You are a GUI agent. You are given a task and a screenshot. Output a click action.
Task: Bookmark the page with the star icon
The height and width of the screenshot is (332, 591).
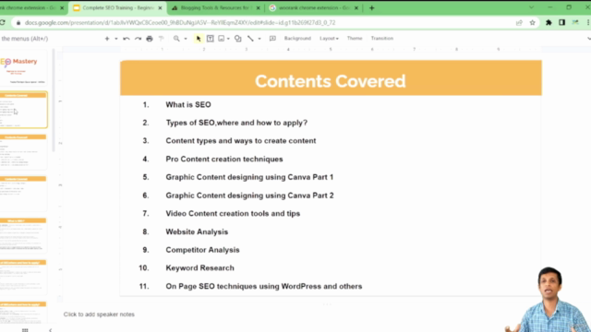click(x=532, y=23)
